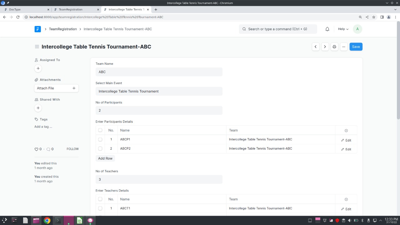Screen dimensions: 400x225
Task: Open TeamRegistration breadcrumb link
Action: (x=63, y=29)
